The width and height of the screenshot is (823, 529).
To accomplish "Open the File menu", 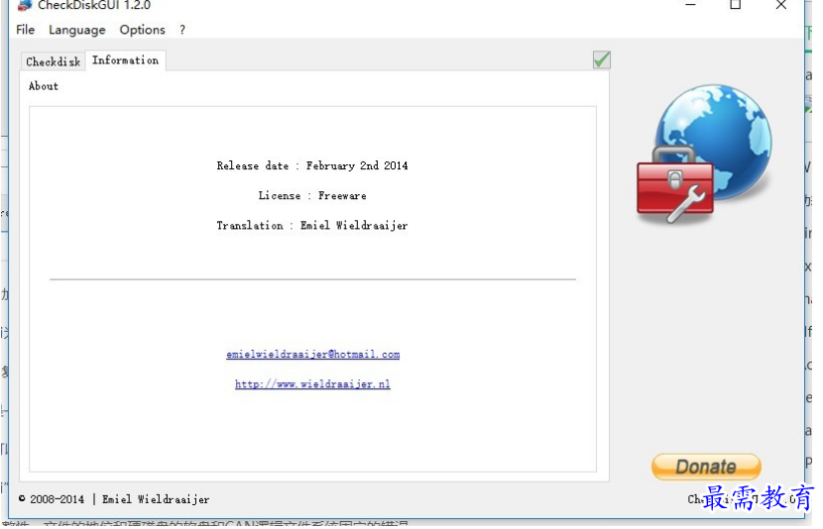I will pos(25,30).
